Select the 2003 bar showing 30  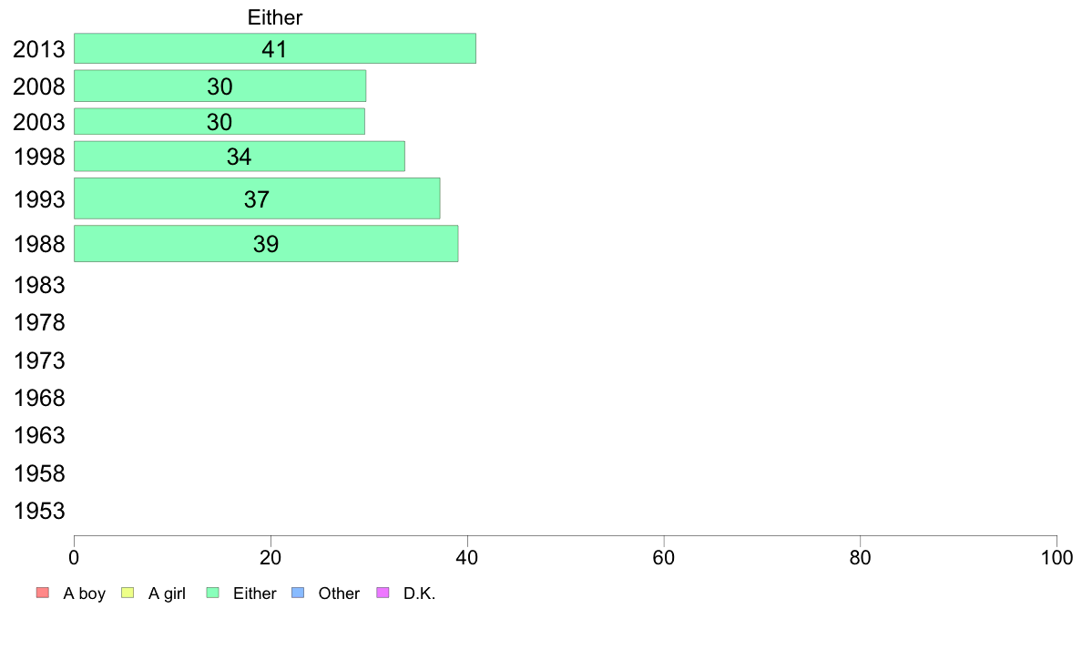(219, 121)
